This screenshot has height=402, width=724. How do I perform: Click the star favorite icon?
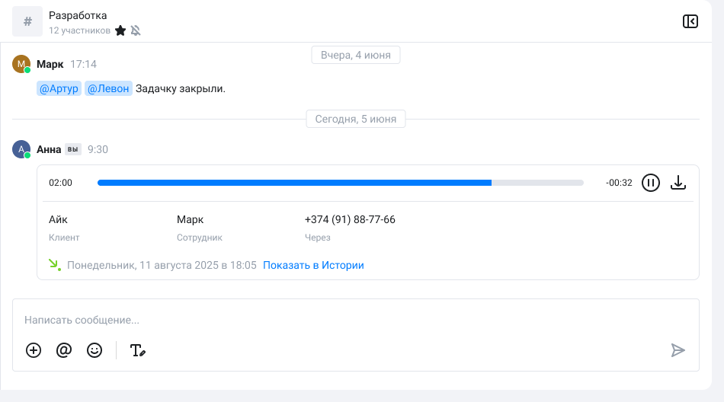coord(120,30)
